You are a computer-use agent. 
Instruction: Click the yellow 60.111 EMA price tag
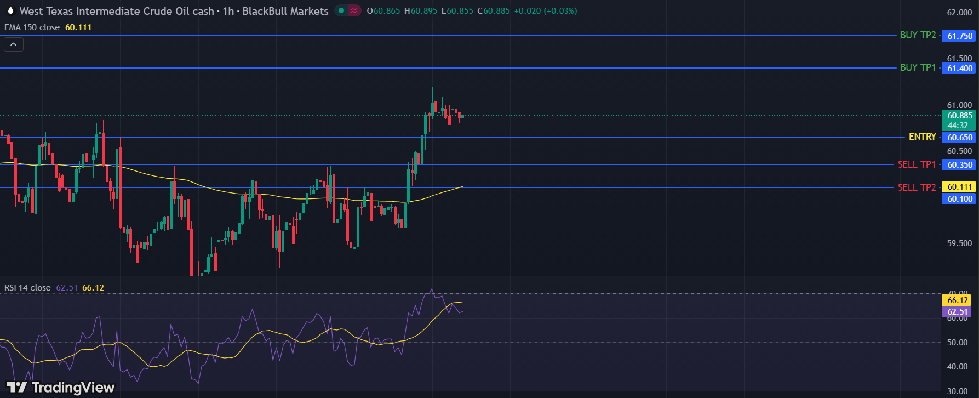(x=960, y=187)
